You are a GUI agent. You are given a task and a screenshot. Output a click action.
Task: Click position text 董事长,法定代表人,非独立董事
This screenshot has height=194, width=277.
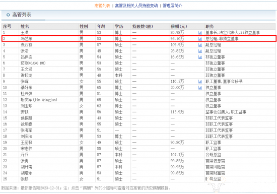(233, 33)
